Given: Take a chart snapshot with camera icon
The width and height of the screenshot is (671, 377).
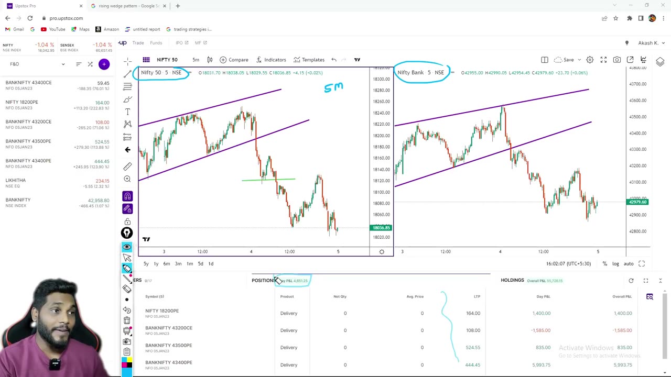Looking at the screenshot, I should point(617,60).
